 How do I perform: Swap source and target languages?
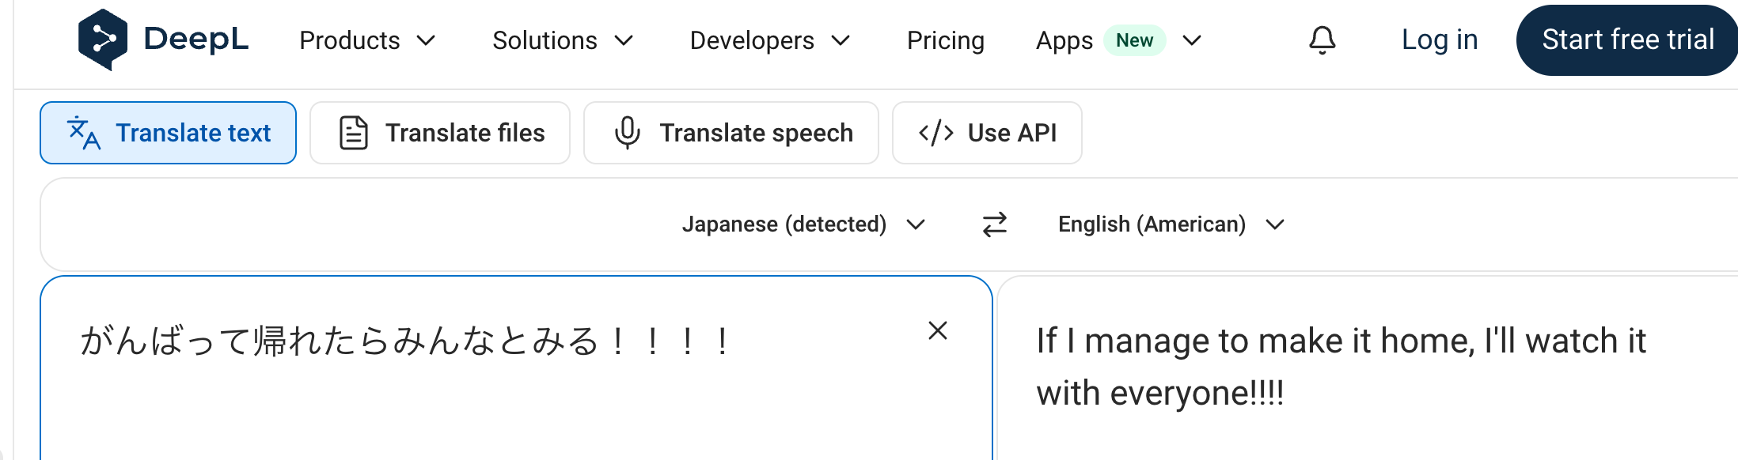click(995, 224)
